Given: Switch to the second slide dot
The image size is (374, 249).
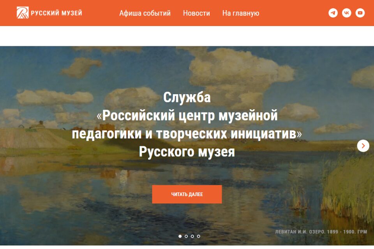Looking at the screenshot, I should [186, 236].
